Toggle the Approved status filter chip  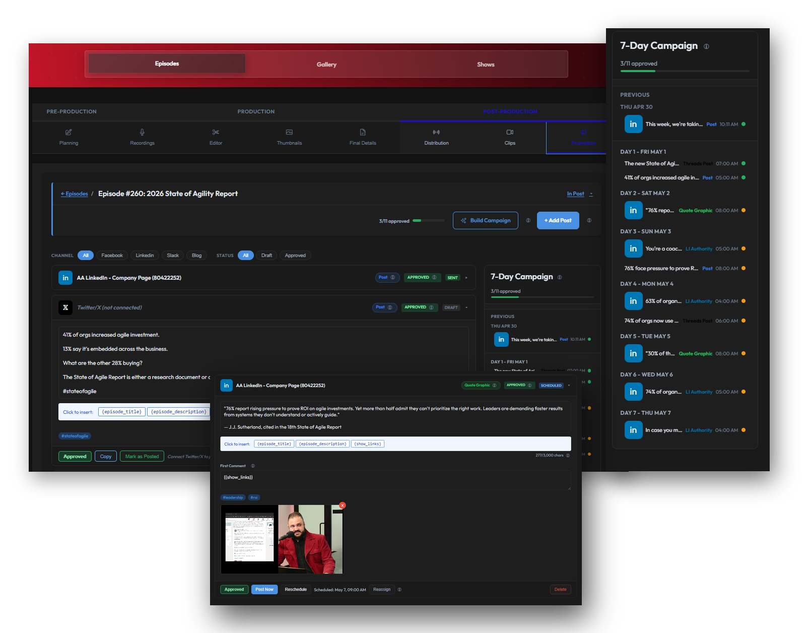(295, 256)
